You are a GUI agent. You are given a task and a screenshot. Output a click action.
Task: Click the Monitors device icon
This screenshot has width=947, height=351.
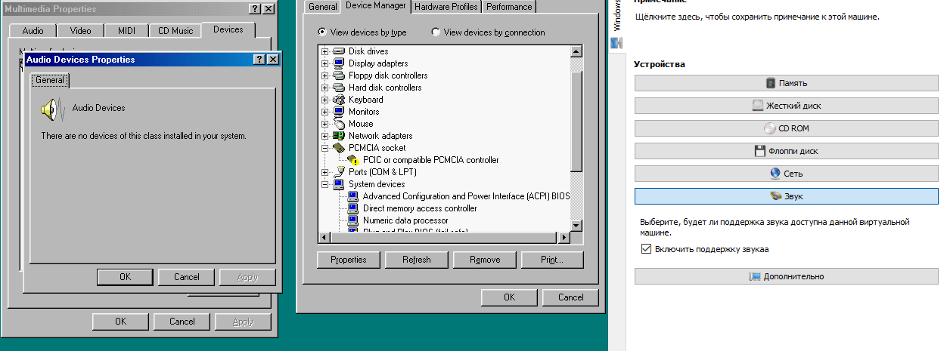click(339, 112)
